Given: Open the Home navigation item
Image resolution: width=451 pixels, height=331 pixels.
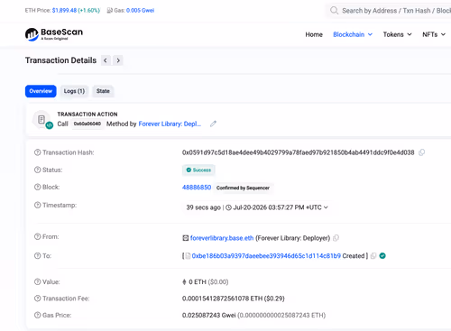Looking at the screenshot, I should (314, 34).
